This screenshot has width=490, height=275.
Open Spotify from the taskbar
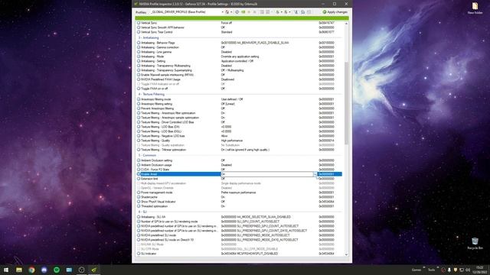pos(57,270)
